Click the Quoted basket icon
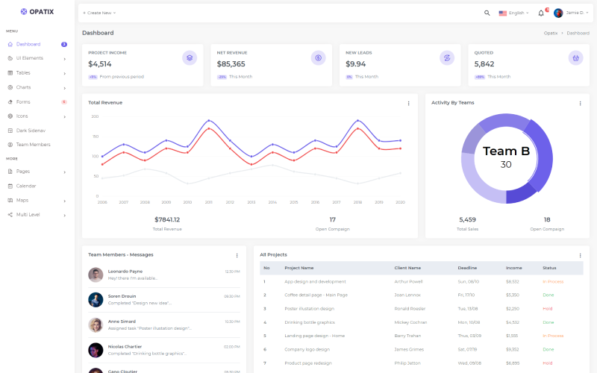This screenshot has width=597, height=373. coord(575,57)
